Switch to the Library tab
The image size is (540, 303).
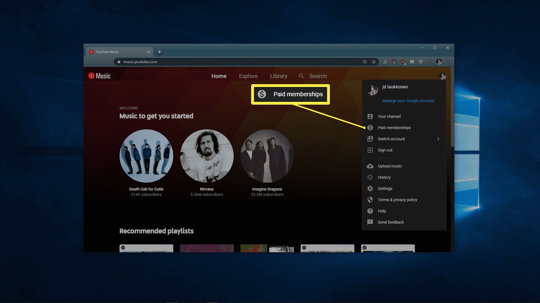[278, 75]
